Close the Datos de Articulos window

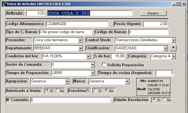coord(184,4)
